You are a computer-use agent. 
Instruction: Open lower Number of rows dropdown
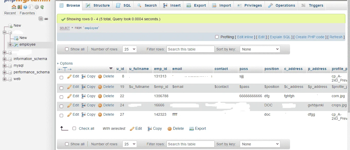(129, 144)
